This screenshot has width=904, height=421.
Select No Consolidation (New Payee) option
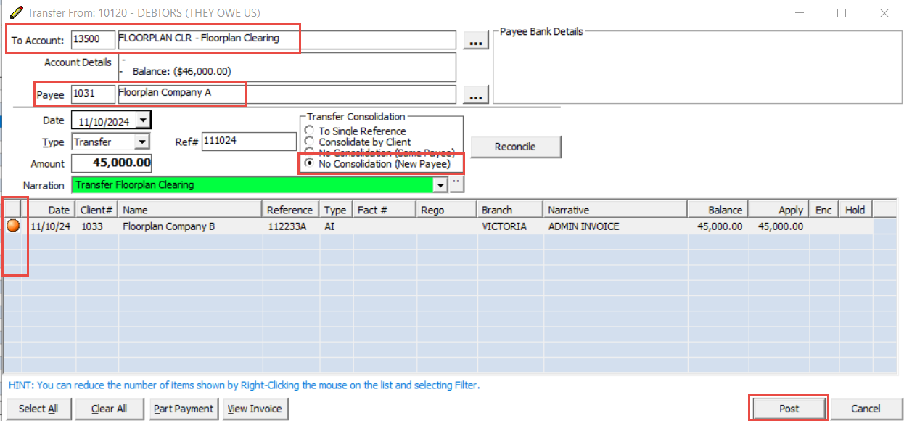[310, 164]
